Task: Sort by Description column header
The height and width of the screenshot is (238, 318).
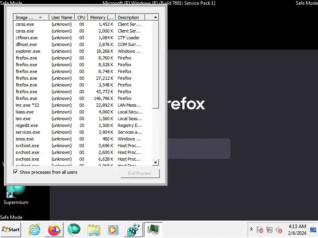Action: tap(130, 17)
